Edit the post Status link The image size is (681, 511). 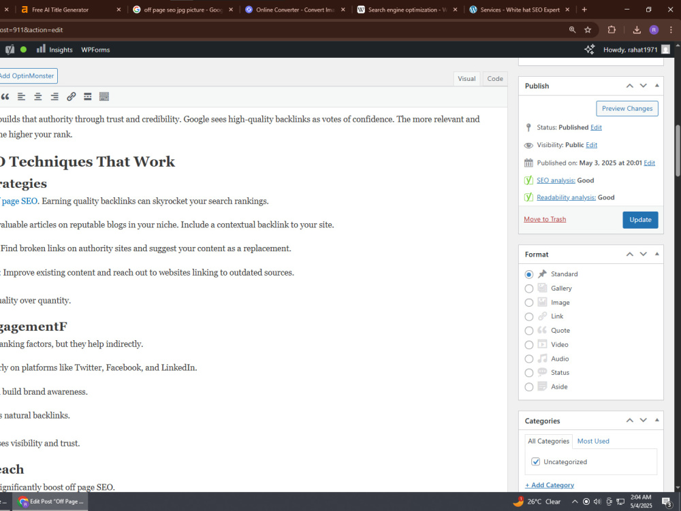[x=596, y=127]
